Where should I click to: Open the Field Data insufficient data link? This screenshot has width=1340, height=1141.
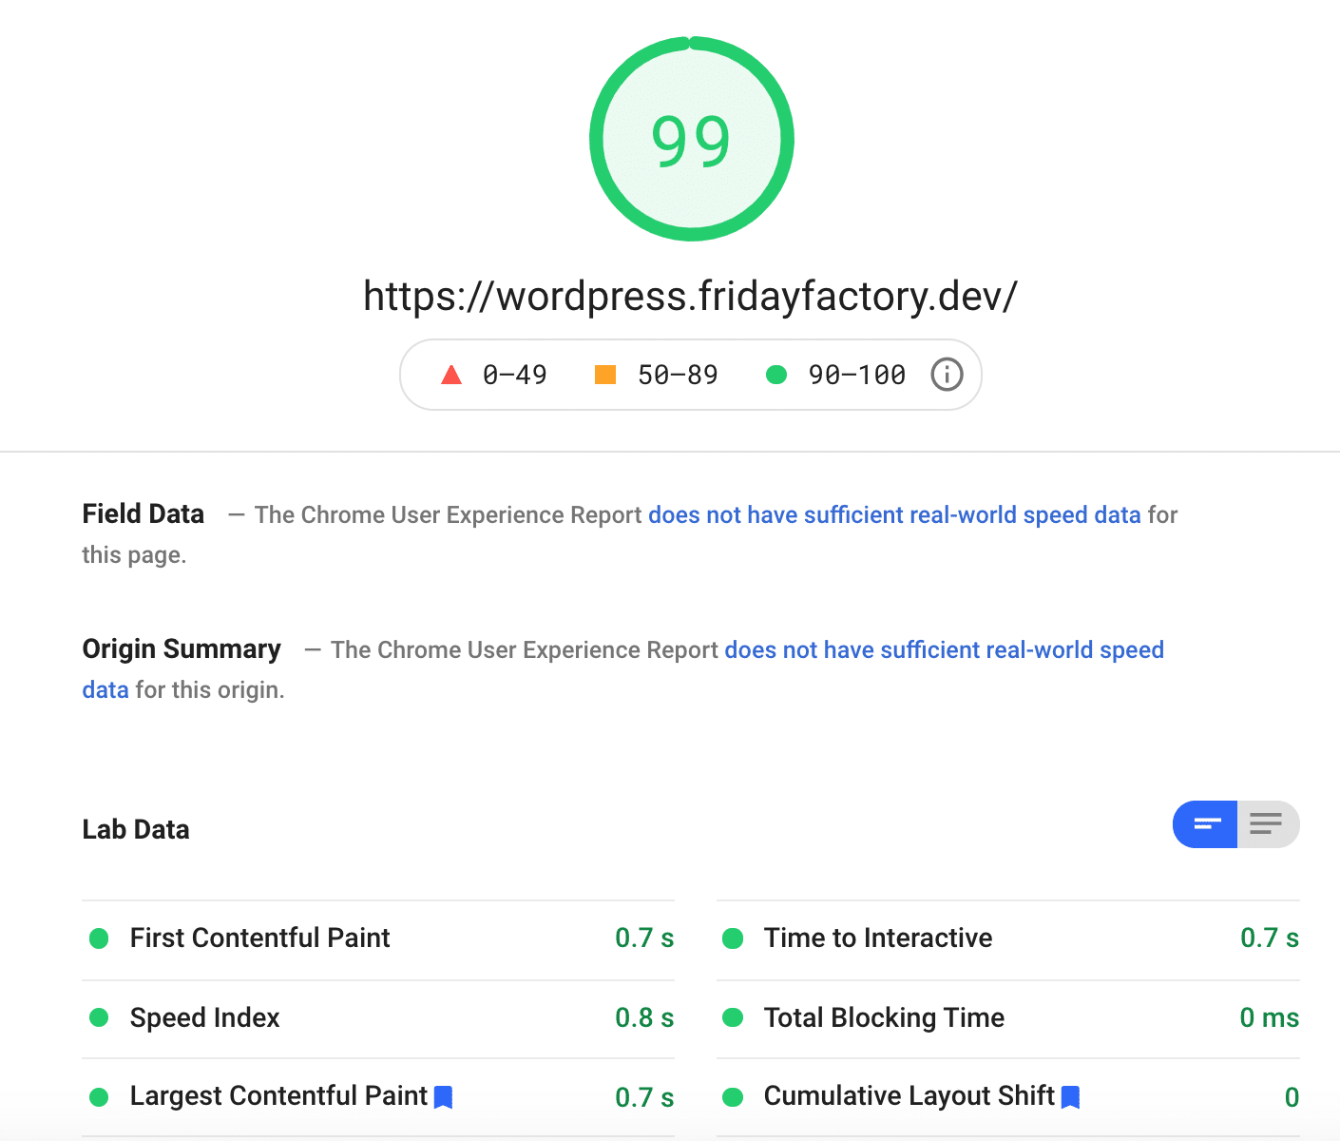pyautogui.click(x=894, y=514)
